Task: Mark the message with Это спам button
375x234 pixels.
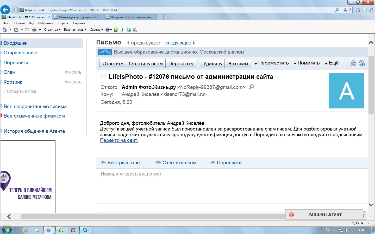Action: tap(238, 64)
